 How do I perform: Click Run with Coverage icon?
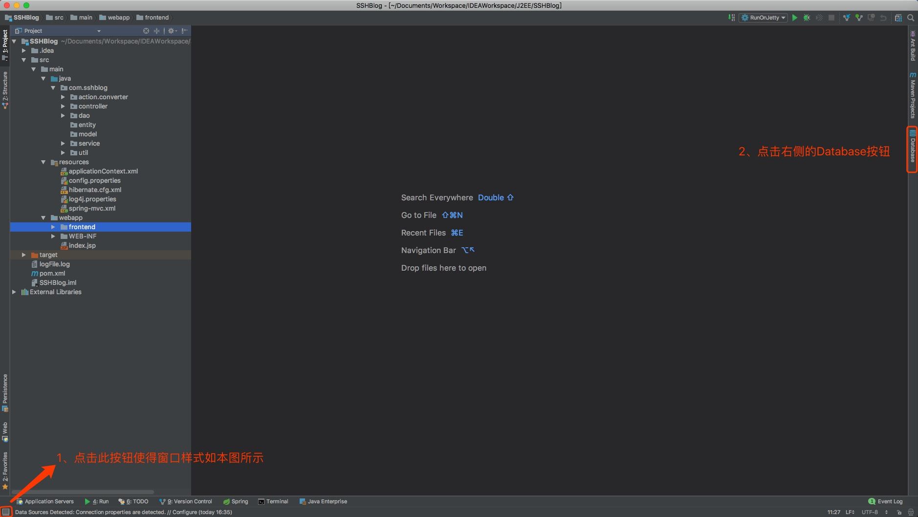tap(819, 18)
